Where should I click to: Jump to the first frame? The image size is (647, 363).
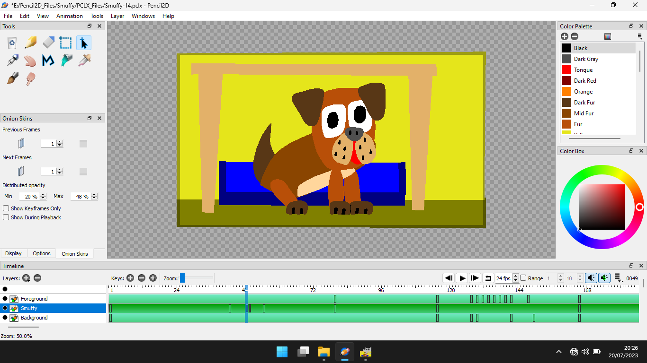click(x=449, y=278)
